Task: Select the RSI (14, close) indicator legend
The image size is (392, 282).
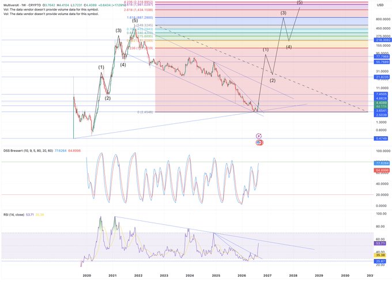Action: [x=14, y=215]
